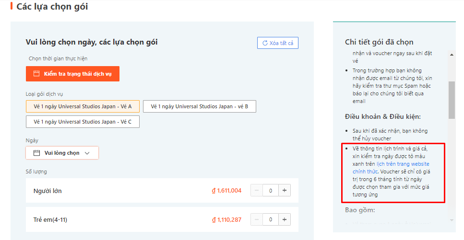Click the Người lớn quantity input field
Viewport: 464px width, 240px height.
pos(271,191)
